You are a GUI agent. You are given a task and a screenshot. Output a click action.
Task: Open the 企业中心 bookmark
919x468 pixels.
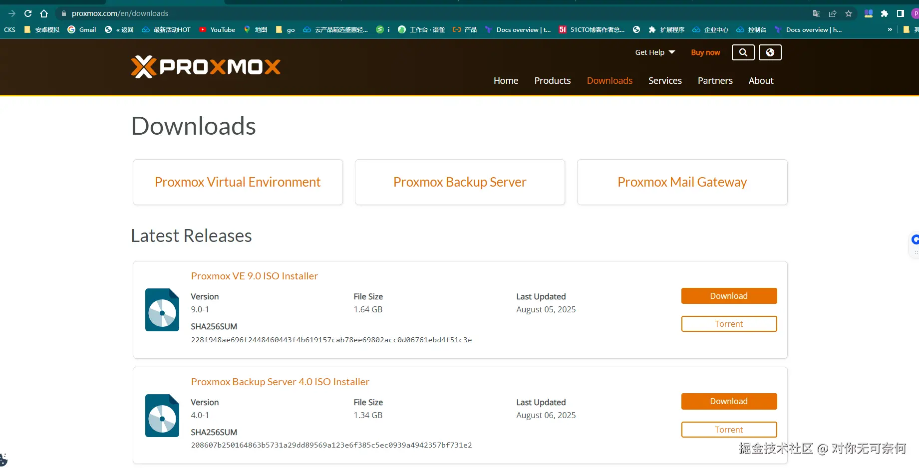pos(710,30)
